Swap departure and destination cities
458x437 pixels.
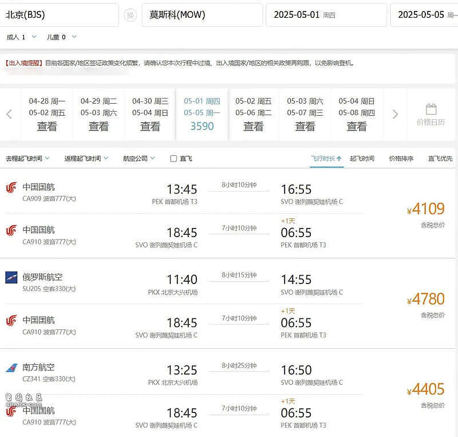(131, 15)
